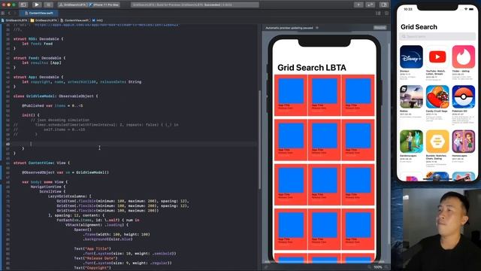The height and width of the screenshot is (271, 481).
Task: Click 'struct RSS: Decodable' line in editor
Action: pos(38,39)
